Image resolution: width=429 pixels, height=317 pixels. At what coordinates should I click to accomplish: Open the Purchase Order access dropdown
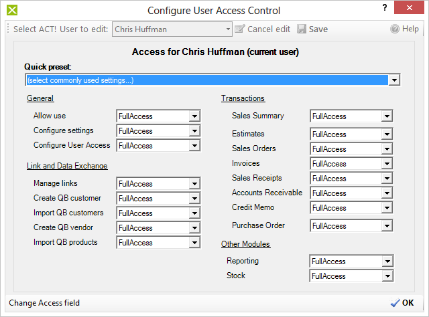tap(387, 226)
